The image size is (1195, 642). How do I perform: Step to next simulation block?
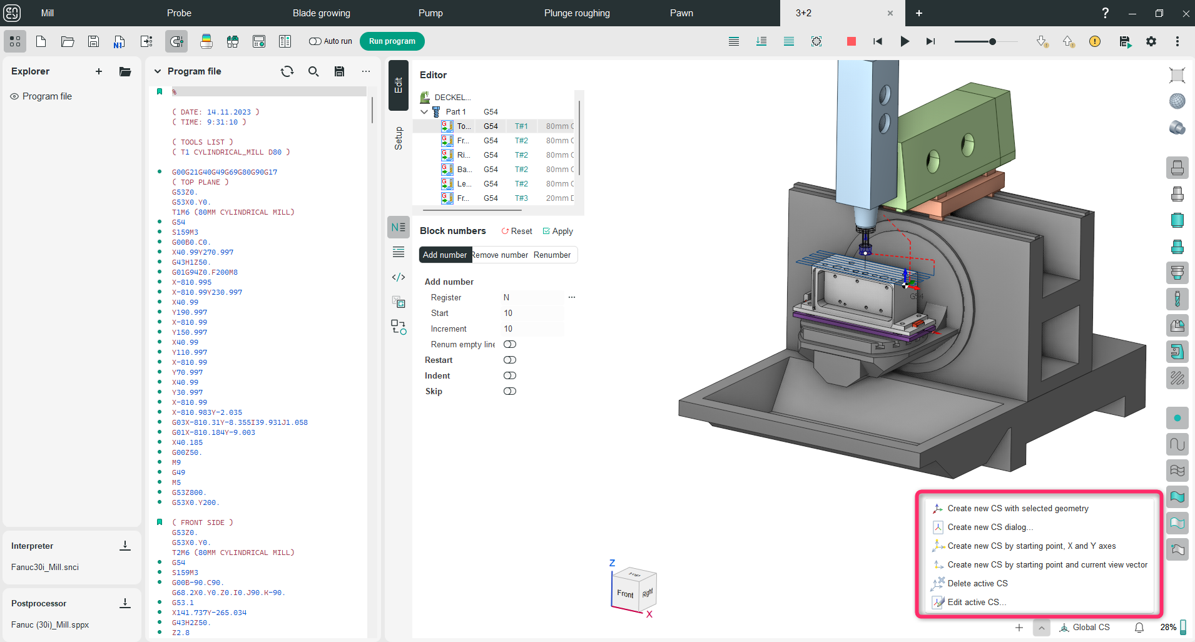pyautogui.click(x=930, y=41)
